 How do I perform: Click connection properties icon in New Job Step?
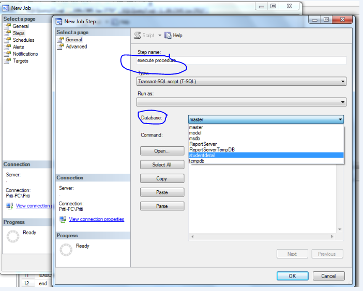tap(63, 219)
